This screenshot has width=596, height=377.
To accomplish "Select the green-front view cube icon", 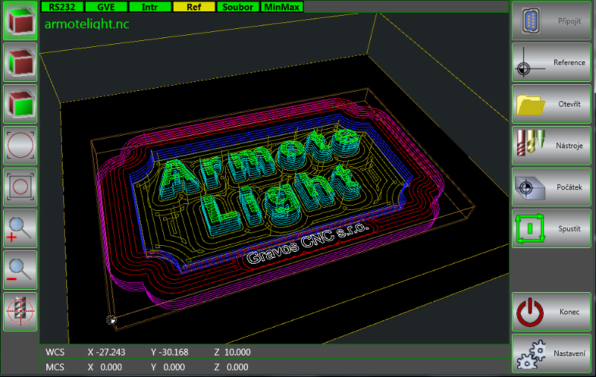I will point(20,104).
